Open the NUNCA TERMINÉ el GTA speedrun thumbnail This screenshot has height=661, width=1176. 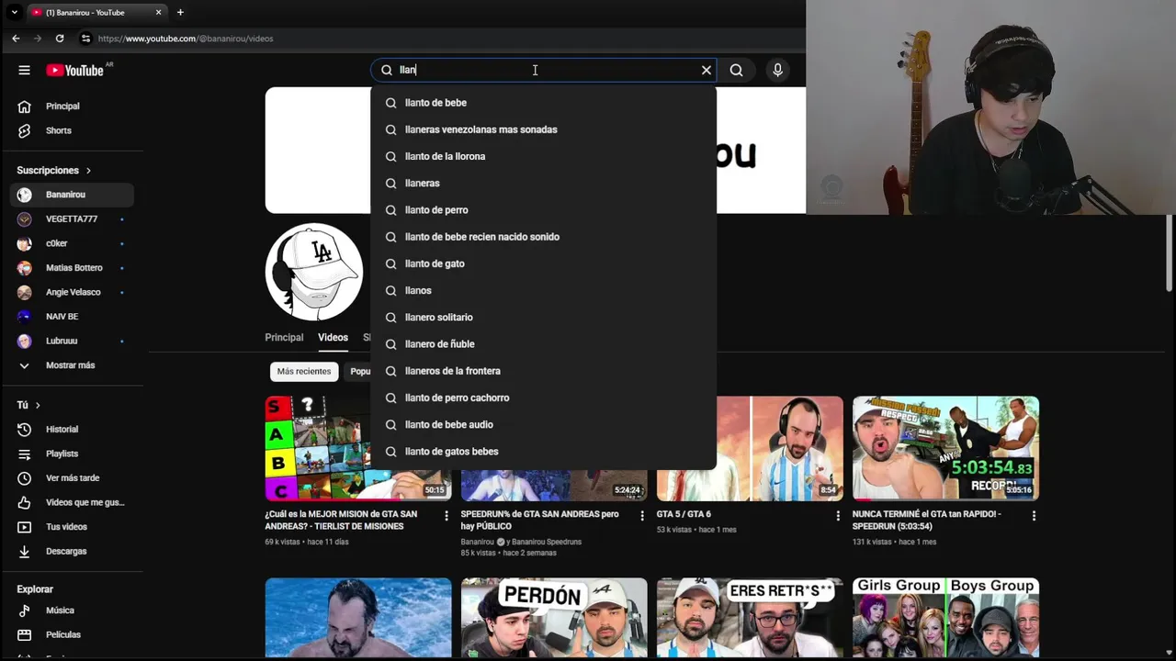[945, 448]
